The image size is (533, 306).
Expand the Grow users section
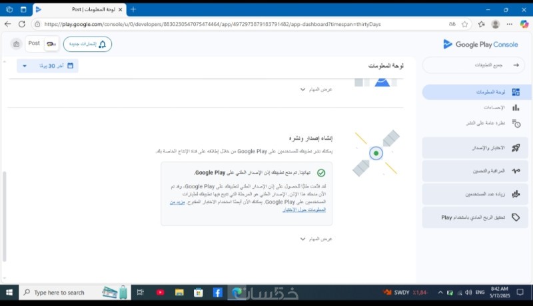click(x=475, y=194)
